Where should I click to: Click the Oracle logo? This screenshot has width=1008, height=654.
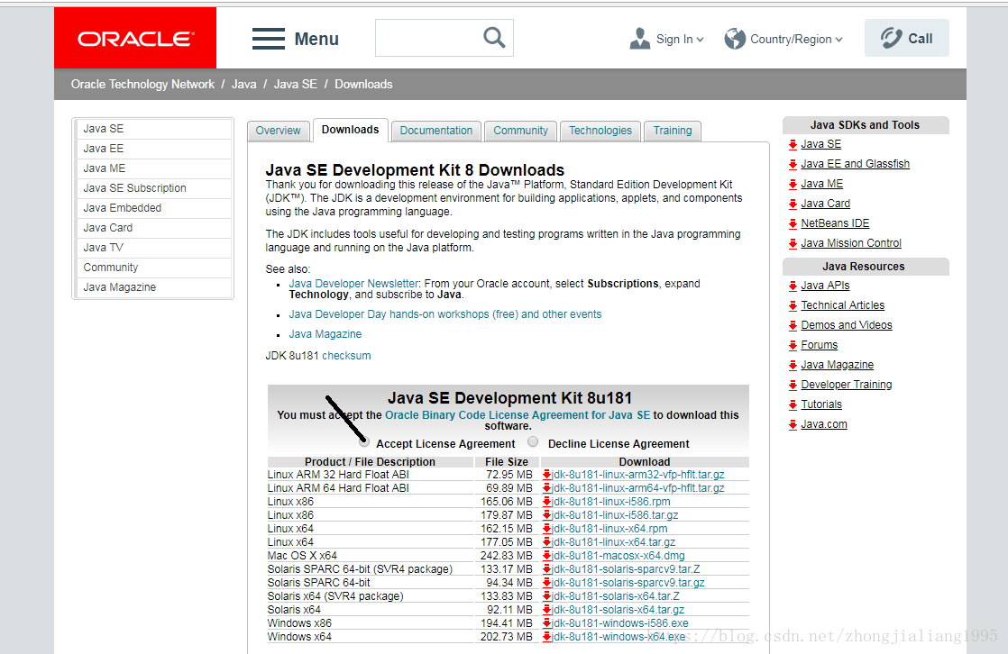pos(135,39)
